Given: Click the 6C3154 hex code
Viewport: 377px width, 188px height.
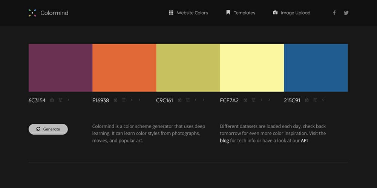Looking at the screenshot, I should click(37, 100).
